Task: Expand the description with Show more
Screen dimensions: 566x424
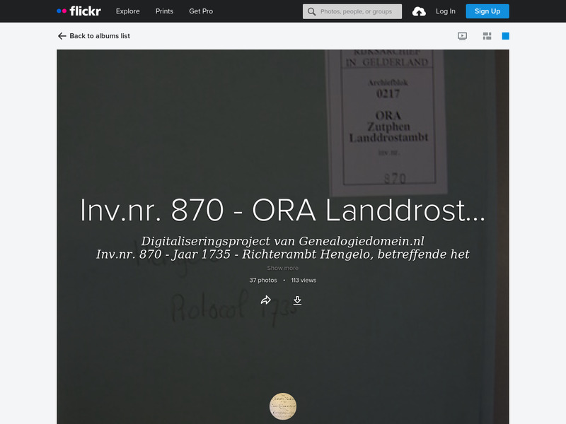Action: point(283,267)
